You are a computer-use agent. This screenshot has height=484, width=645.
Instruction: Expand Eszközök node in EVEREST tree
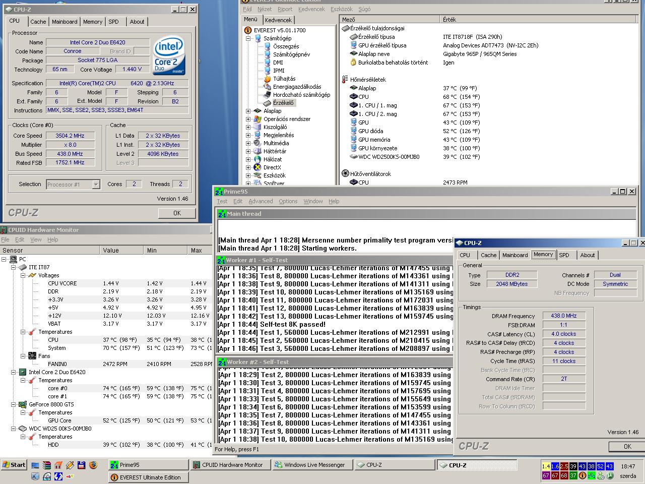pyautogui.click(x=248, y=175)
